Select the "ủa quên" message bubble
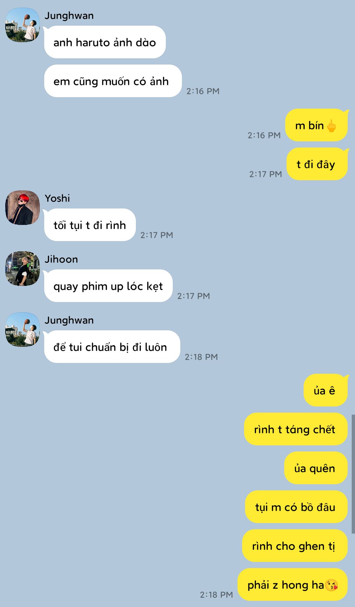Screen dimensions: 355x607 pyautogui.click(x=316, y=468)
